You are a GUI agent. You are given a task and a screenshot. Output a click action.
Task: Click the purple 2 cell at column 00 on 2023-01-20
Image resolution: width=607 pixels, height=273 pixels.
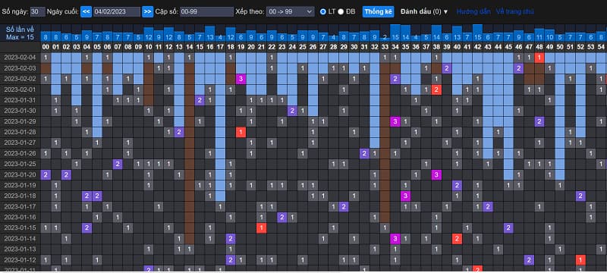click(x=46, y=174)
